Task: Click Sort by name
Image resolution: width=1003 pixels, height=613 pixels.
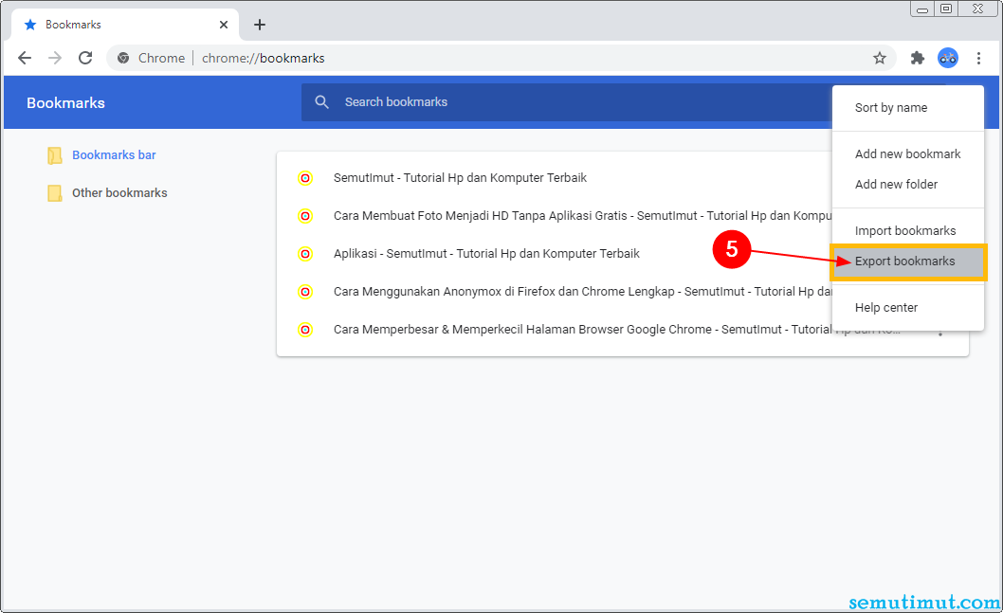Action: (888, 107)
